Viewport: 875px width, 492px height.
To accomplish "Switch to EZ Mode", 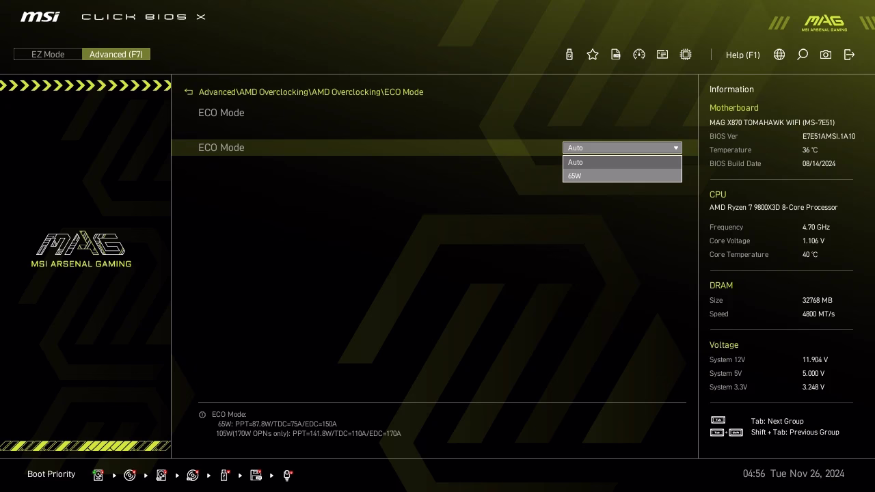I will tap(48, 55).
